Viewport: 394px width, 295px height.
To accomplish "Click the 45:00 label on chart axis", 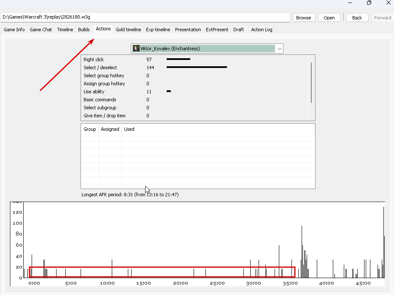I will pyautogui.click(x=363, y=283).
